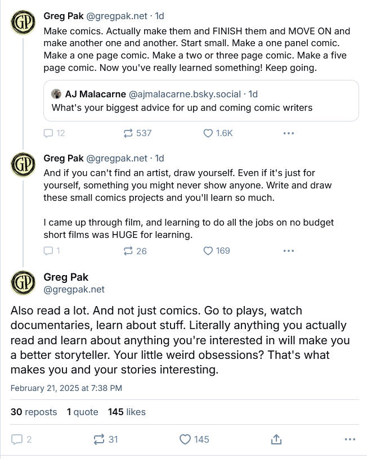The width and height of the screenshot is (367, 459).
Task: Click AJ Malacarne's small avatar
Action: 56,94
